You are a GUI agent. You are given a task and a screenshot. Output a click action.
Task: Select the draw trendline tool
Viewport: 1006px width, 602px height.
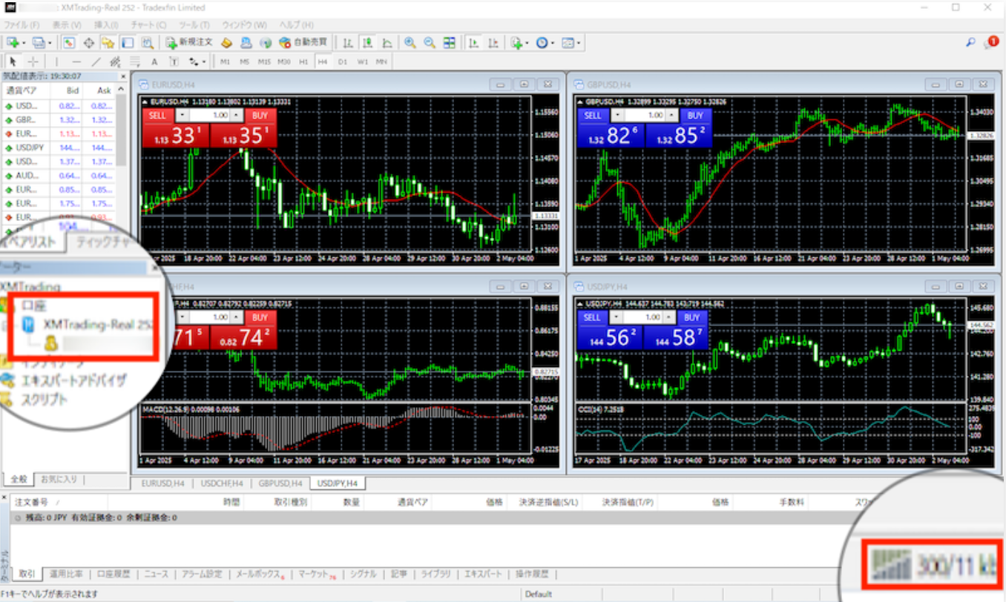(x=96, y=62)
